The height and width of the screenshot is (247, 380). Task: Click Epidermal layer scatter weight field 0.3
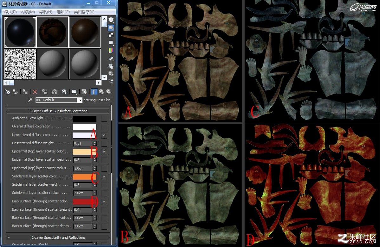tap(83, 160)
